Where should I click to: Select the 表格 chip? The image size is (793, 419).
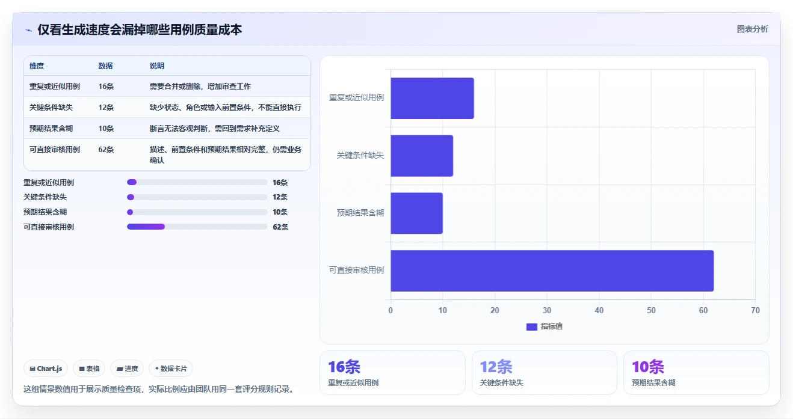click(89, 369)
